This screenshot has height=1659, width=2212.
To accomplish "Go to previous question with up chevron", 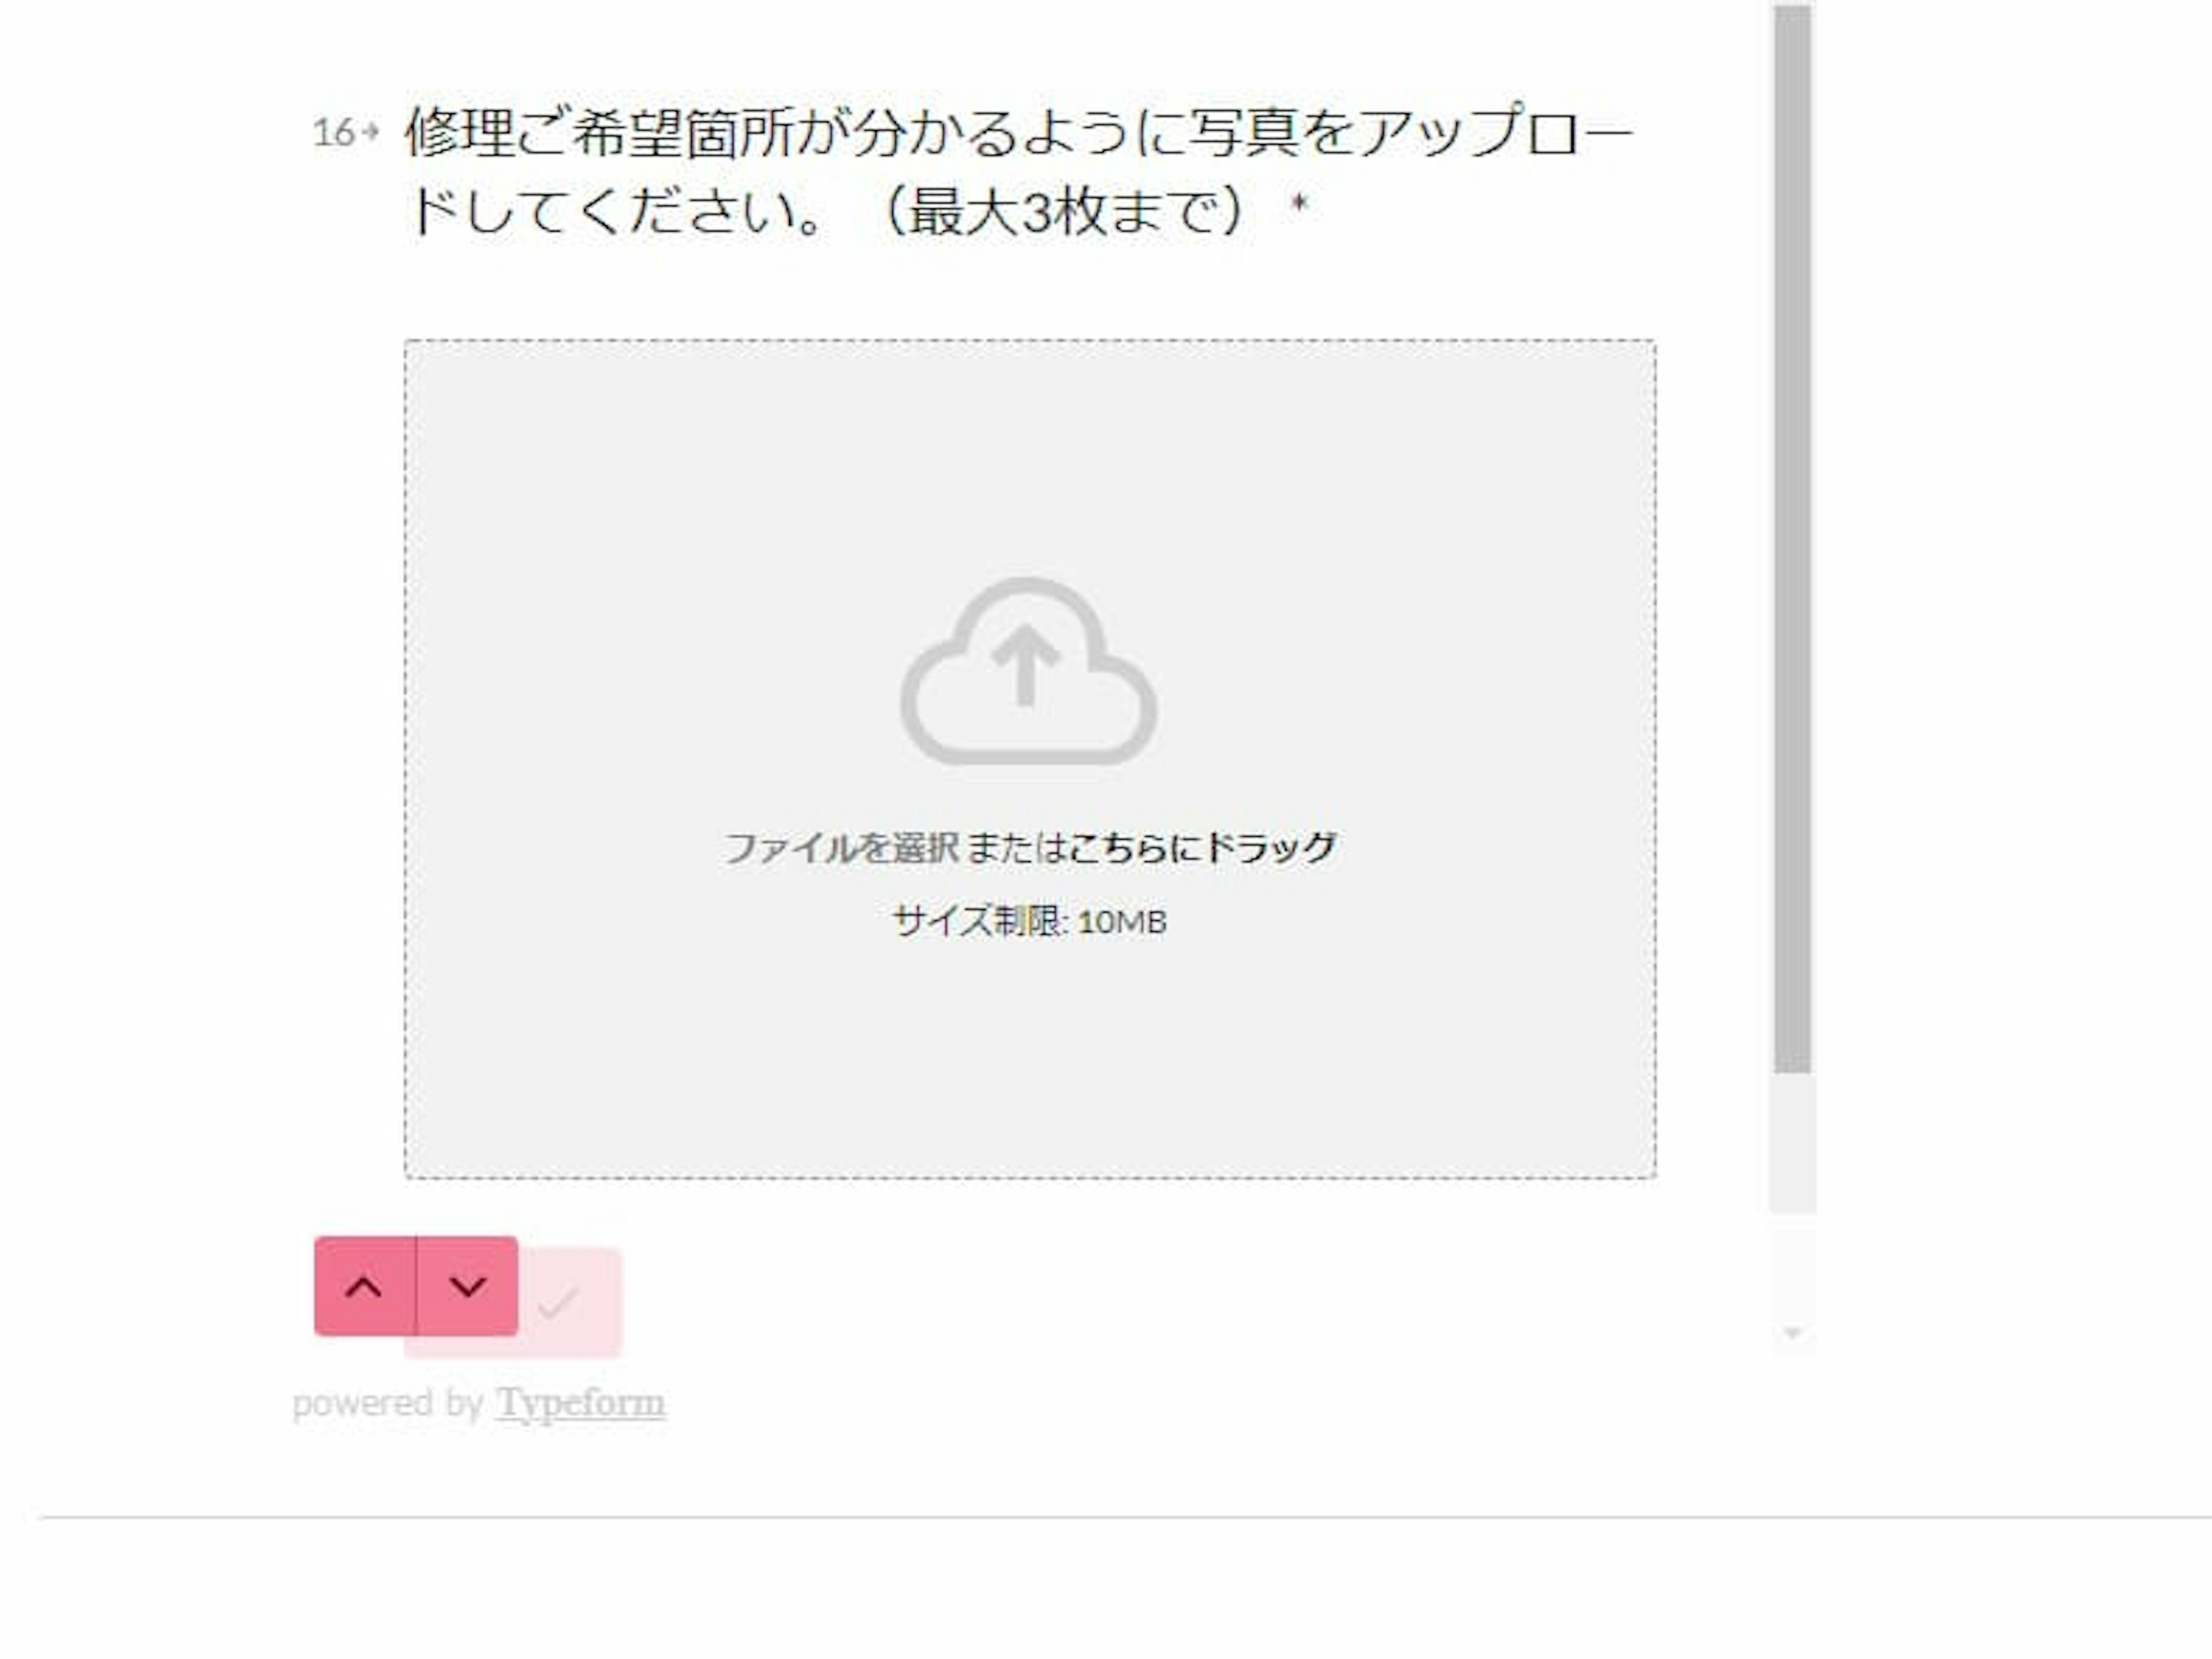I will [x=365, y=1286].
